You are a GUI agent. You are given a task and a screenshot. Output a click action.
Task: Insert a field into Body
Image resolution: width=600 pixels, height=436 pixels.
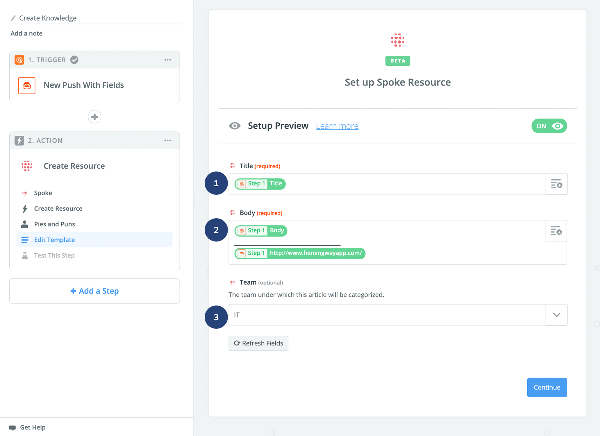556,231
